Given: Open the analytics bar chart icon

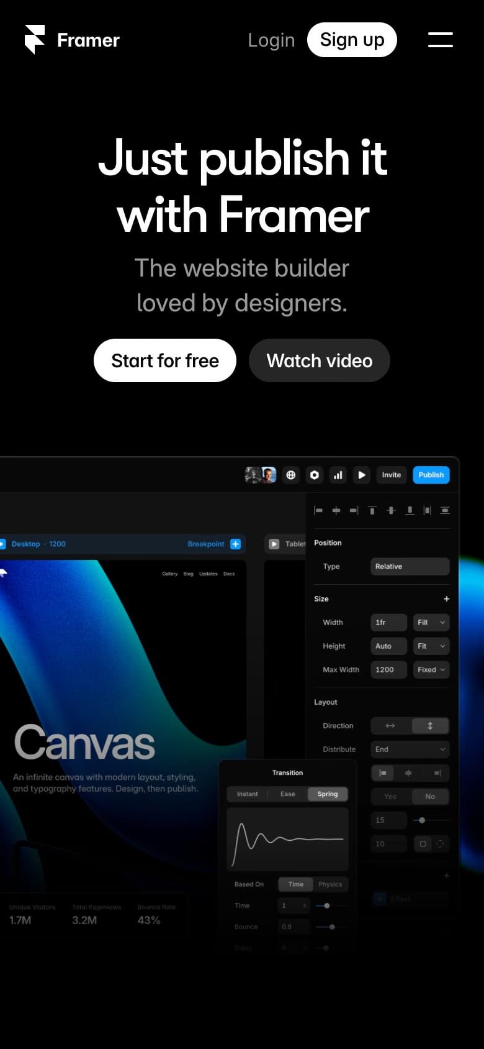Looking at the screenshot, I should coord(338,475).
